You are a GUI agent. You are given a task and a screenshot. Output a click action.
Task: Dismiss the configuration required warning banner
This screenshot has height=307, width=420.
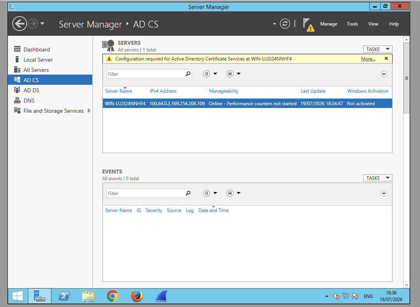(x=386, y=58)
